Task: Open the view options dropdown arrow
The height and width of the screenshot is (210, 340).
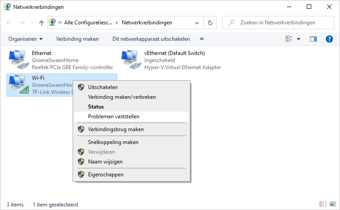Action: click(x=298, y=39)
